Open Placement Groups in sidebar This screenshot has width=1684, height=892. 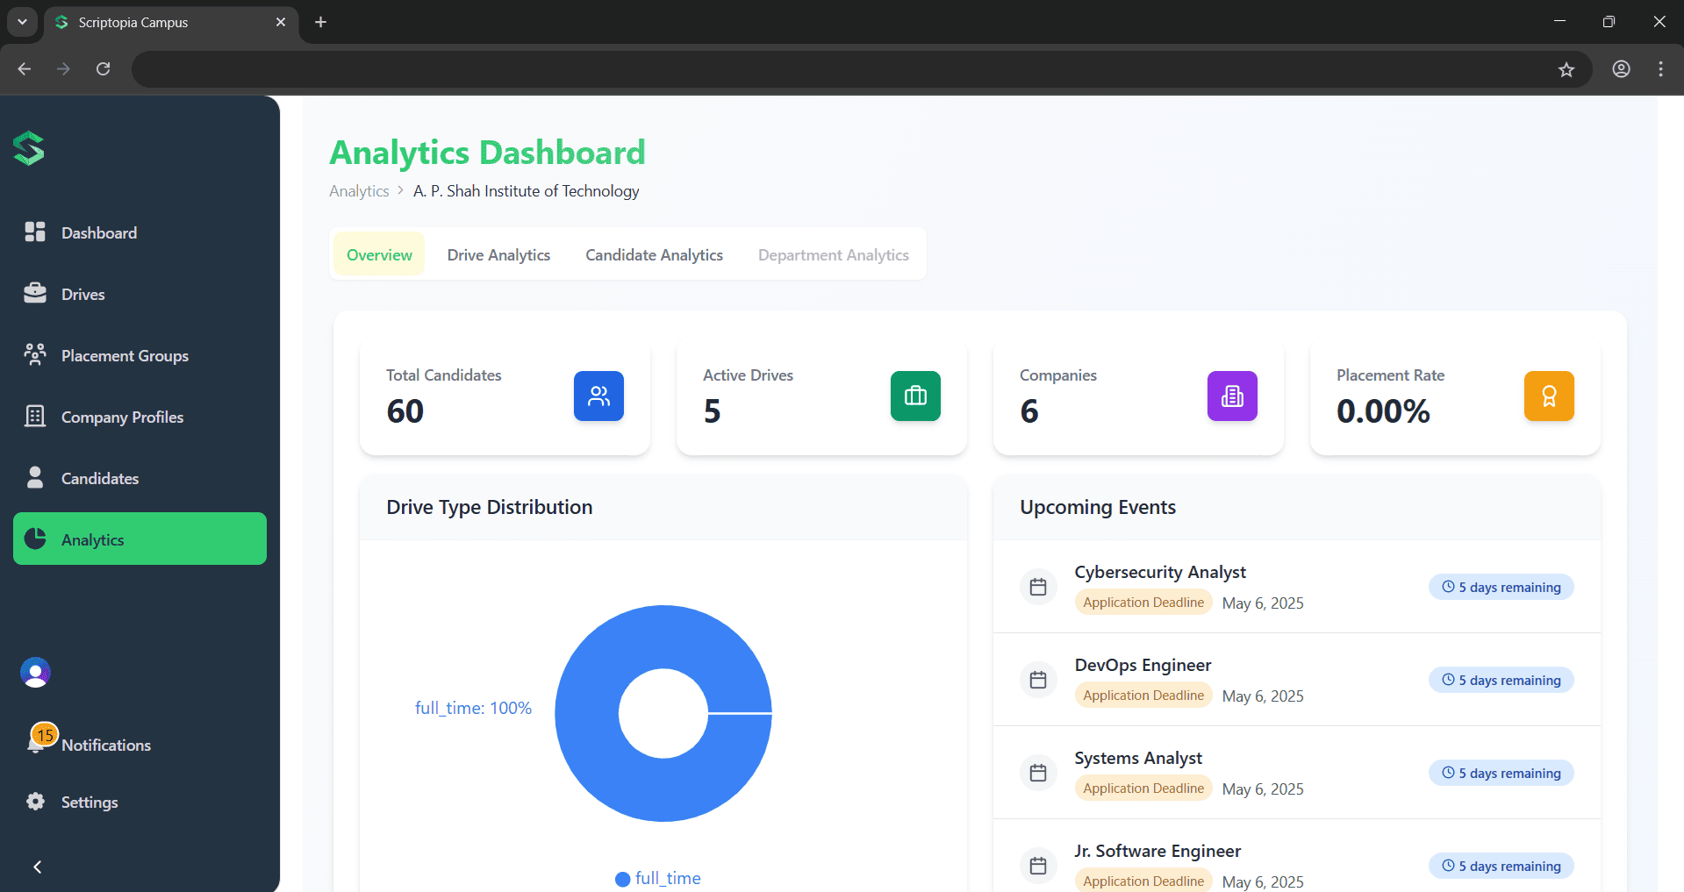[125, 356]
